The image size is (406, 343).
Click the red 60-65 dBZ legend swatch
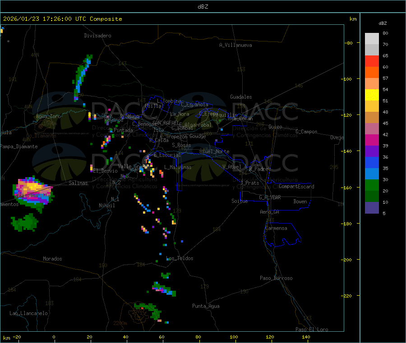tap(372, 61)
